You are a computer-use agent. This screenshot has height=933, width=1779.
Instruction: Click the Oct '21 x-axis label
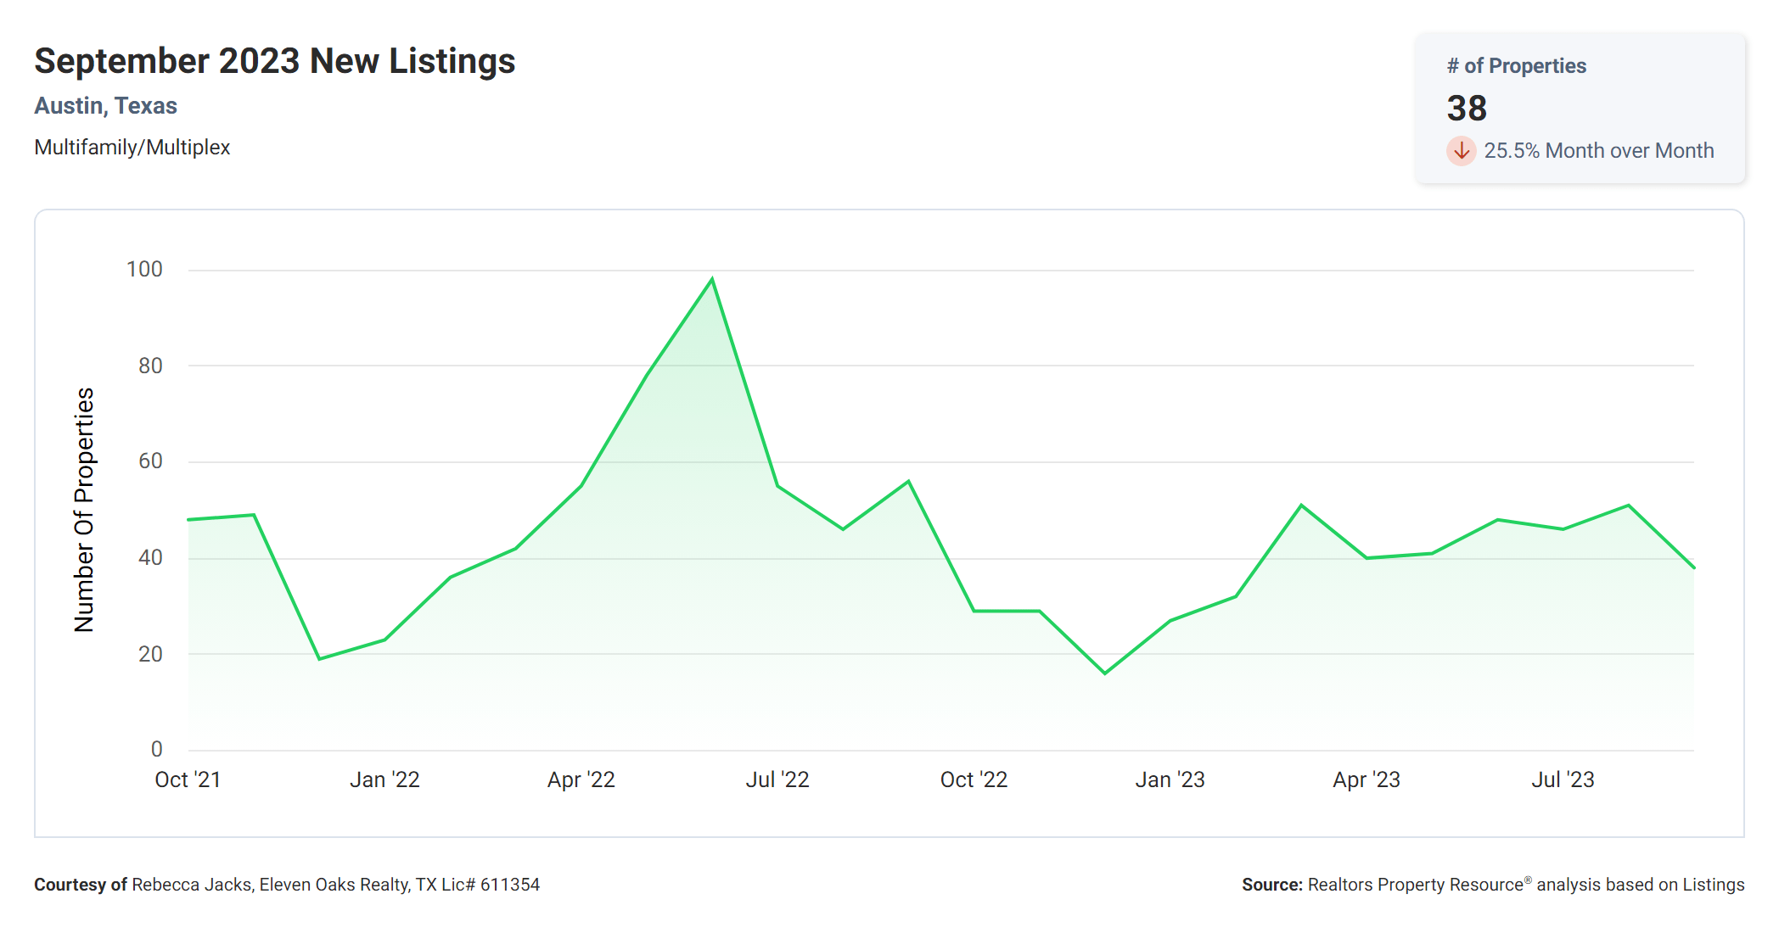pos(188,779)
